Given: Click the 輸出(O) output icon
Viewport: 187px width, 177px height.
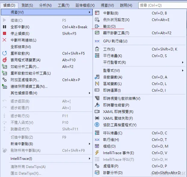Looking at the screenshot, I should (97, 26).
